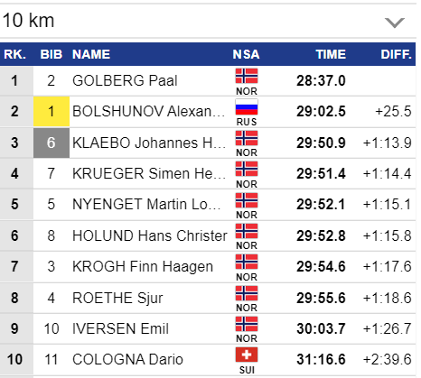Image resolution: width=421 pixels, height=378 pixels.
Task: Open athlete GOLBERG Paal
Action: (125, 80)
